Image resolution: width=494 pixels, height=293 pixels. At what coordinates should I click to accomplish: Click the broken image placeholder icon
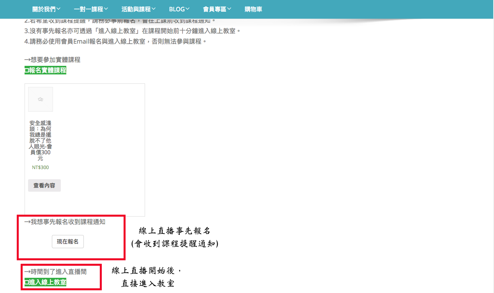point(41,99)
